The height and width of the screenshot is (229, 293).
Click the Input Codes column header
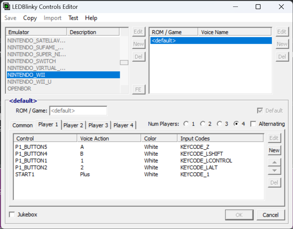[220, 139]
